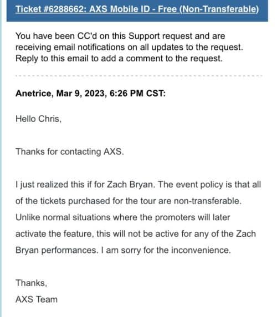Click the word "non-transferable" in the body
277x317 pixels.
pyautogui.click(x=208, y=201)
